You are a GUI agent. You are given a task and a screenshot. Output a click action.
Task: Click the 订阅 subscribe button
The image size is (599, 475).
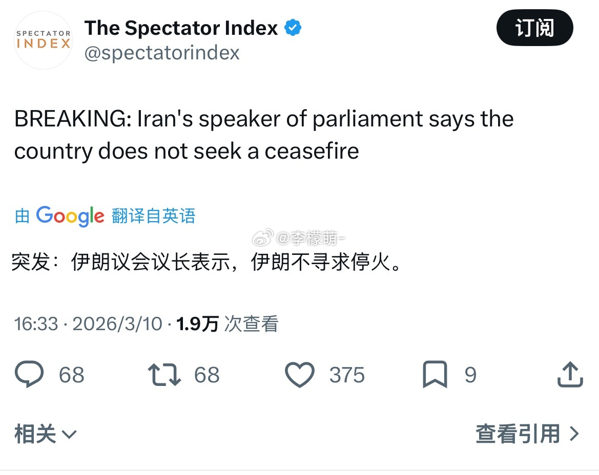534,28
